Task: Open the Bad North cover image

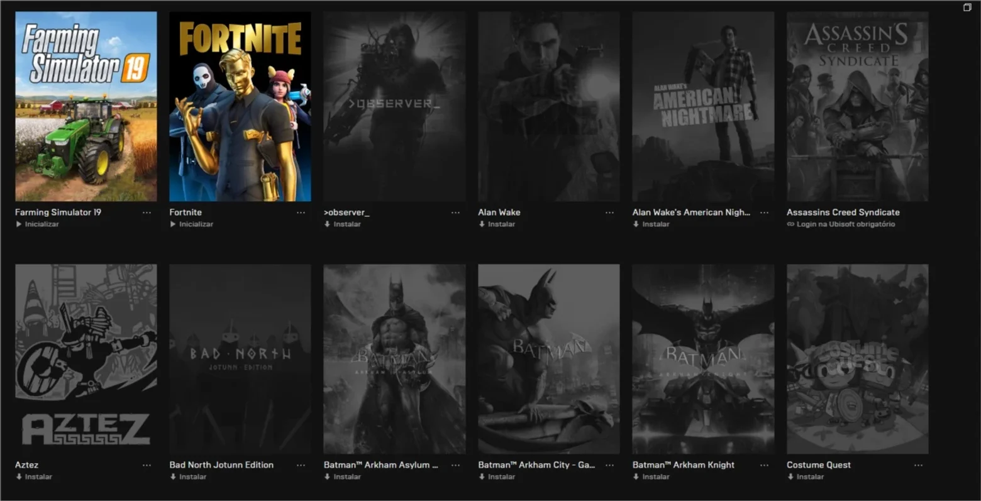Action: pos(240,359)
